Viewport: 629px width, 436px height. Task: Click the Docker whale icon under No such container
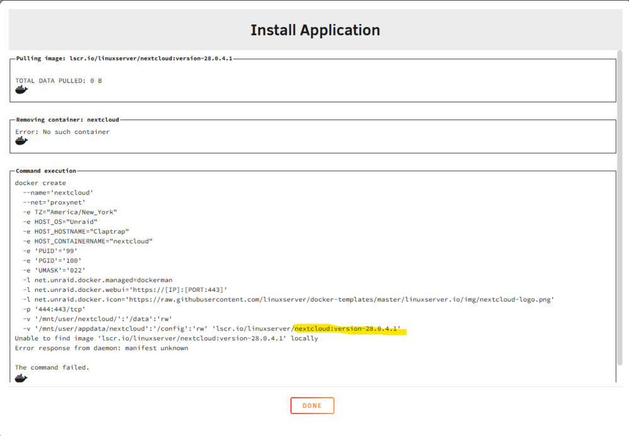coord(21,141)
